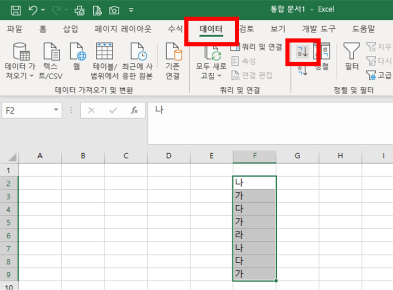Image resolution: width=393 pixels, height=290 pixels.
Task: Click the formula bar cancel X
Action: 92,110
